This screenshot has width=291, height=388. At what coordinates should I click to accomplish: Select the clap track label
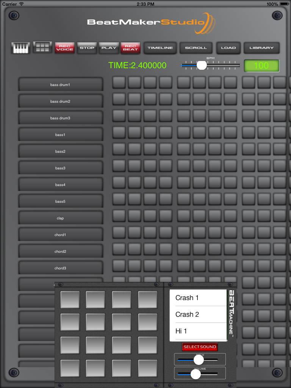(60, 218)
